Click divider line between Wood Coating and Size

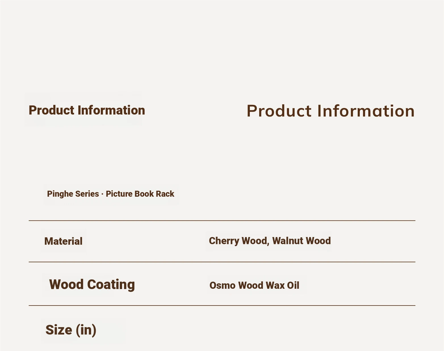point(222,306)
